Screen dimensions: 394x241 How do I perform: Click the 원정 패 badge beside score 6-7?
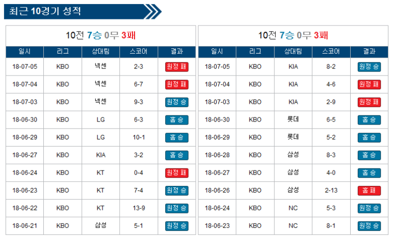177,84
